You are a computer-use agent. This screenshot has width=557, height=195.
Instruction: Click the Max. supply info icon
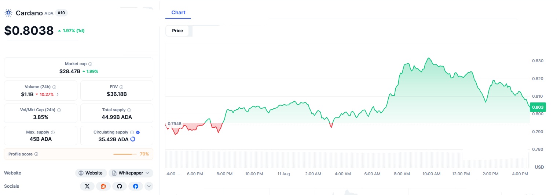click(53, 132)
